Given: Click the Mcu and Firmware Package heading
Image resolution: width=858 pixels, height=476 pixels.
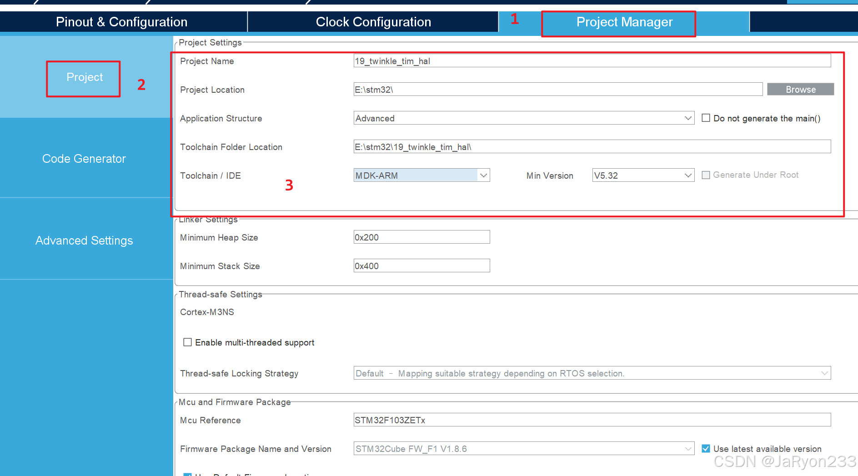Looking at the screenshot, I should click(235, 402).
